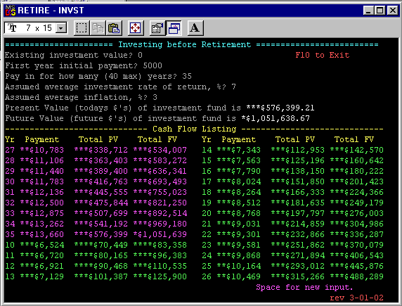402x306 pixels.
Task: Click year 25 Total PV $293,012
Action: click(298, 266)
